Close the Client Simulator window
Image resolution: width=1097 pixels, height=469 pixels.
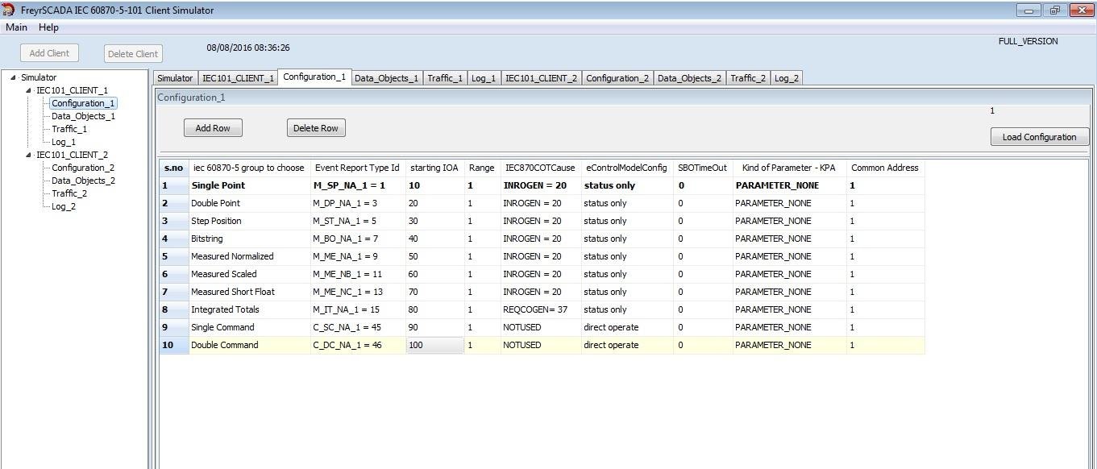coord(1082,10)
